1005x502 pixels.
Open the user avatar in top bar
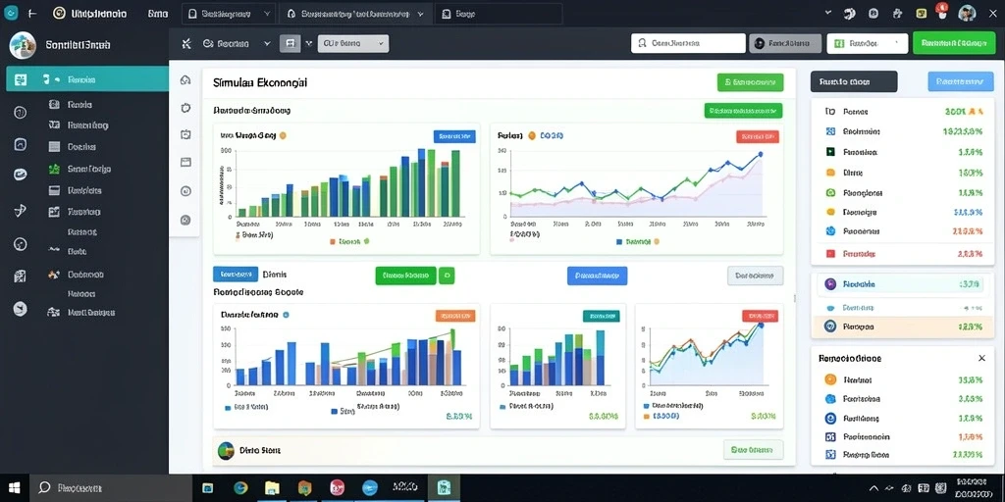(x=967, y=13)
